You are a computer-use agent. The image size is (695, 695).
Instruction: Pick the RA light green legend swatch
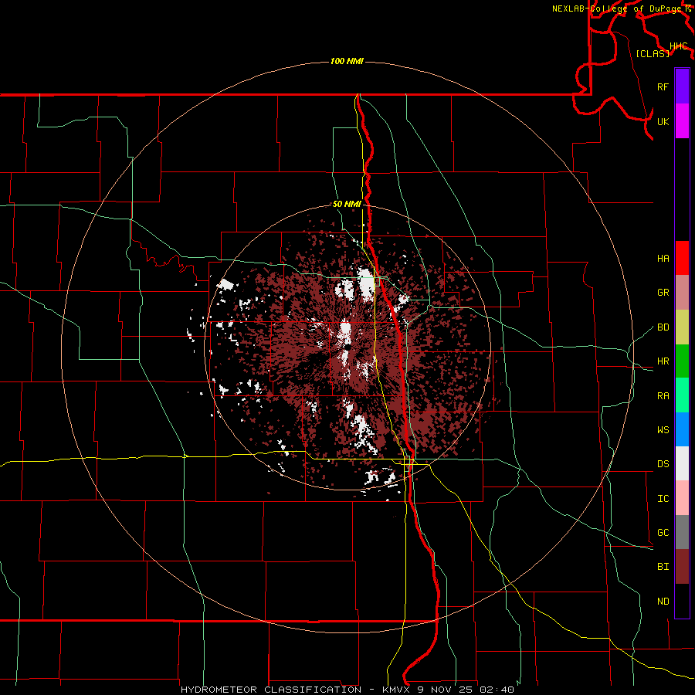pos(682,395)
